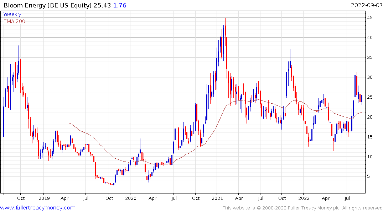Screen dimensions: 383x213
Task: Click the blue change value 1.76
Action: [x=120, y=5]
